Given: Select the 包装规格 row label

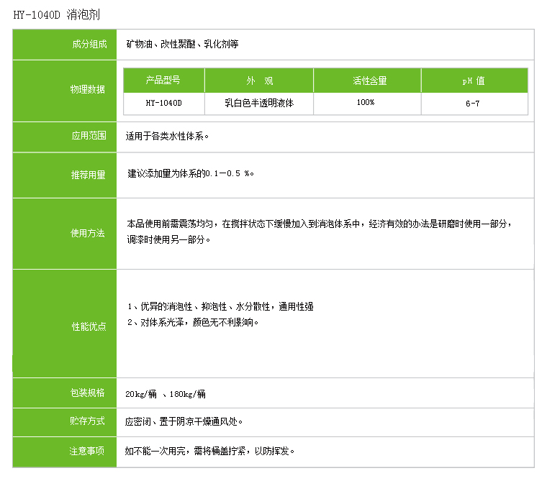Looking at the screenshot, I should (87, 393).
